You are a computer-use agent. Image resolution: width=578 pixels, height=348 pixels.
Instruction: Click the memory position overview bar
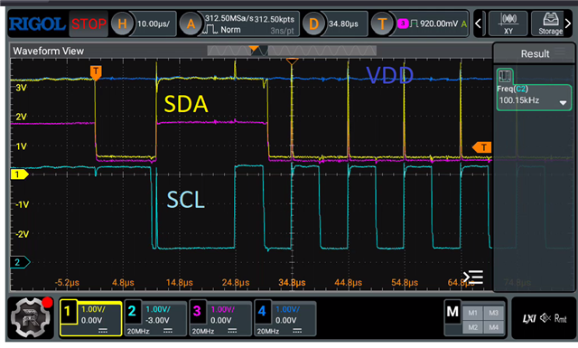point(292,51)
